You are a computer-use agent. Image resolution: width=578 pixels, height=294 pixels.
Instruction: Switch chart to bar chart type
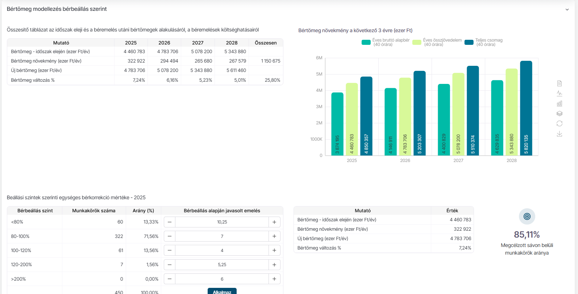[560, 103]
